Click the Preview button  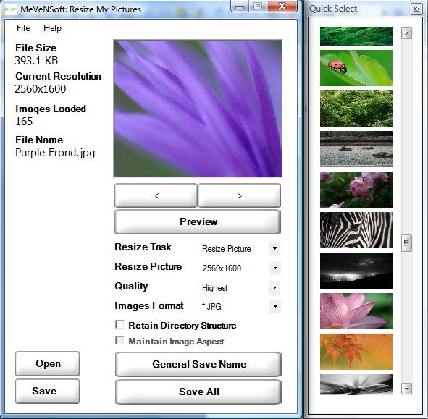click(198, 221)
